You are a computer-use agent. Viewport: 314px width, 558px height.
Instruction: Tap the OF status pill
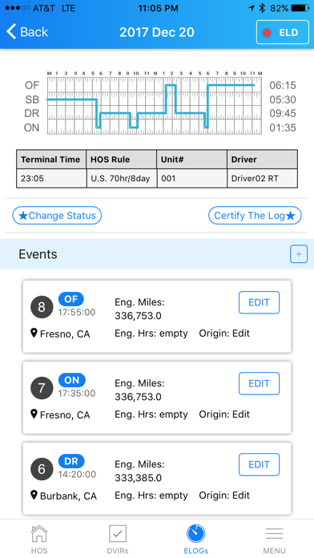click(70, 299)
